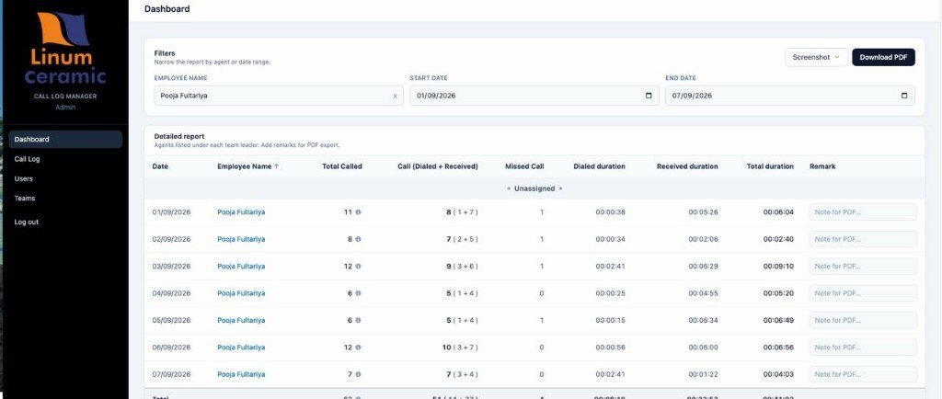This screenshot has height=399, width=942.
Task: Click remark note field for 07/09/2026 row
Action: point(863,374)
